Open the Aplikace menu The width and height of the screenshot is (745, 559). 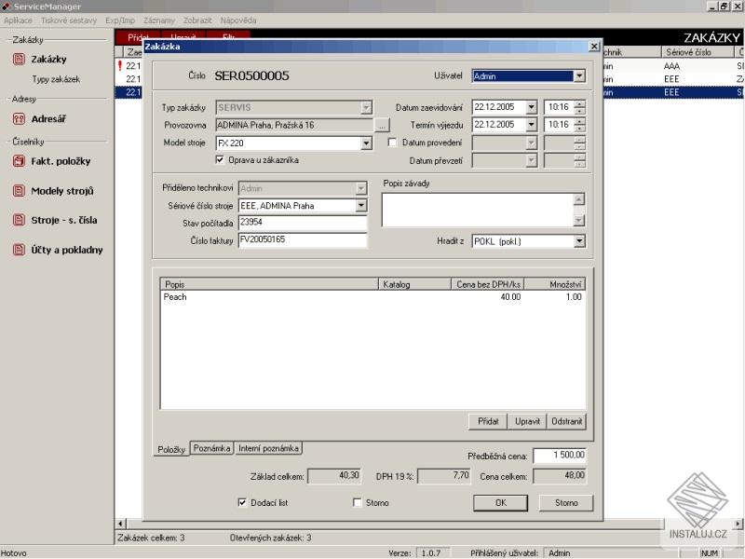[18, 20]
